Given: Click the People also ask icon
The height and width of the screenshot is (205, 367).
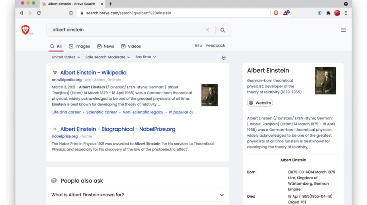Looking at the screenshot, I should point(54,181).
